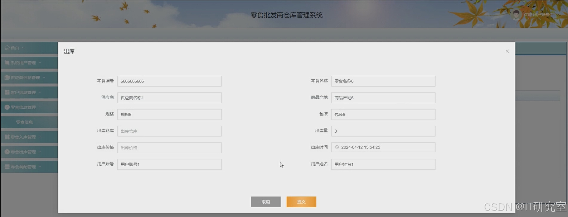Image resolution: width=568 pixels, height=217 pixels.
Task: Click the 出库仓库 input field
Action: pos(169,131)
